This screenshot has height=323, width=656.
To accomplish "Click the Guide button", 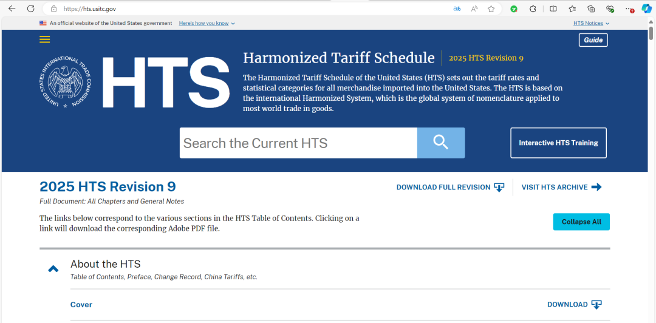I will (x=593, y=40).
